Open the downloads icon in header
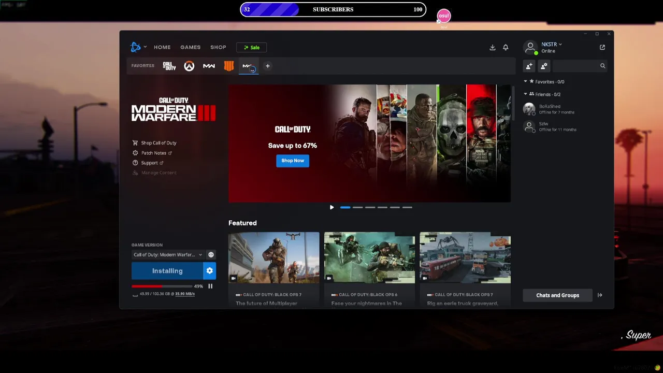663x373 pixels. 492,47
